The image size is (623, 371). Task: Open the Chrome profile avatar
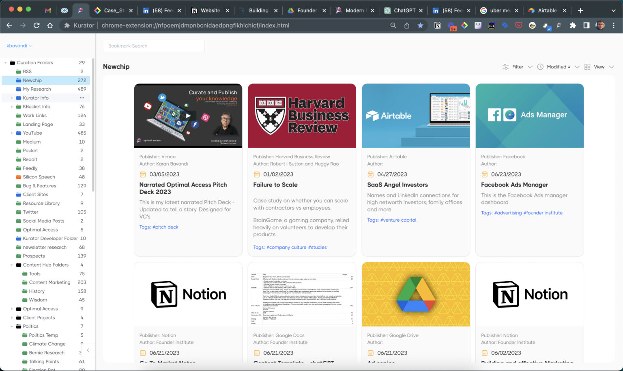pos(600,25)
